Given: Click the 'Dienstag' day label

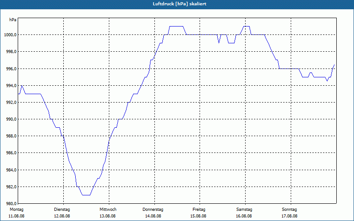Looking at the screenshot, I should (62, 210).
